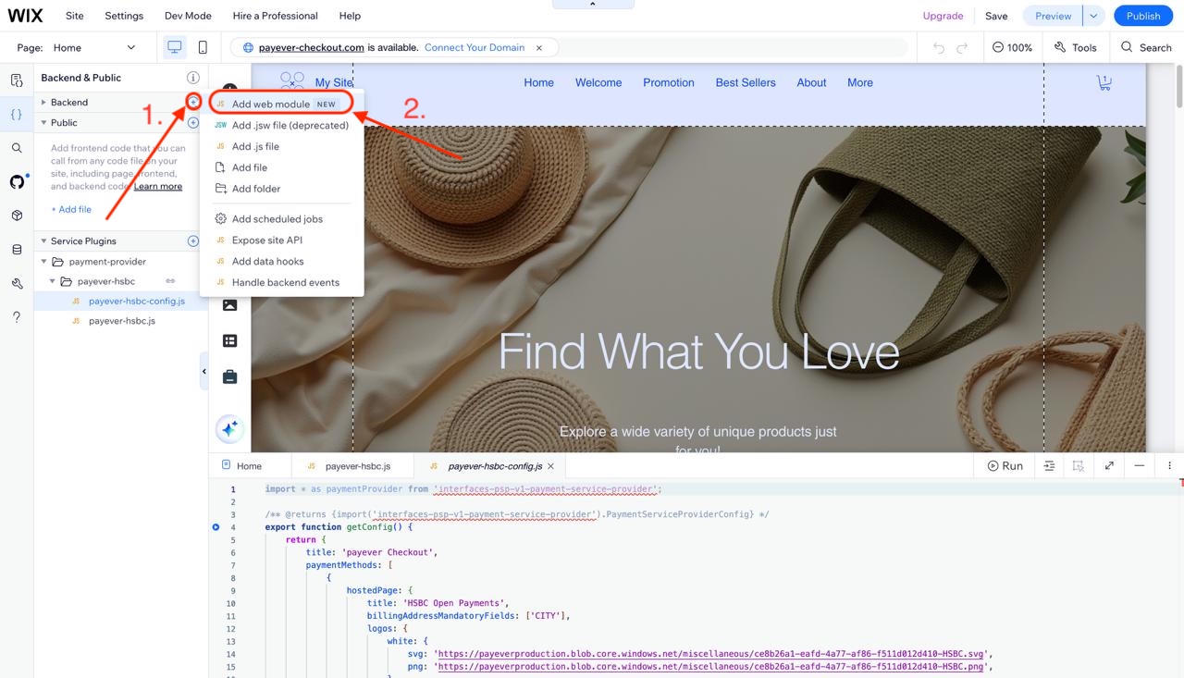
Task: Toggle breakpoint on line 4
Action: [x=216, y=527]
